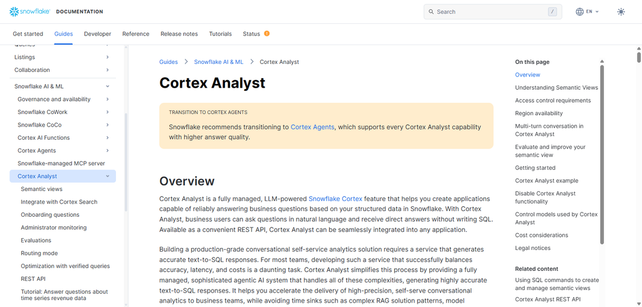The image size is (642, 307).
Task: Click the Cortex Analyst page heading
Action: (x=212, y=83)
